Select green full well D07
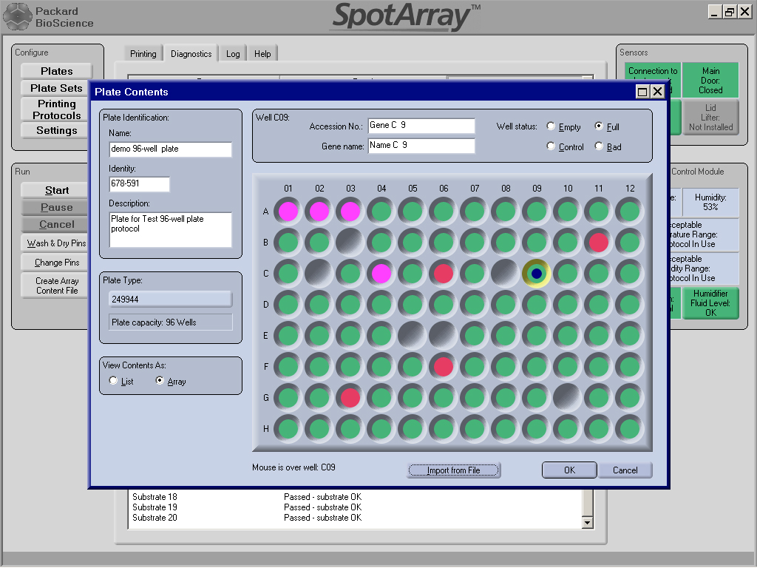Screen dimensions: 757x568 (475, 304)
